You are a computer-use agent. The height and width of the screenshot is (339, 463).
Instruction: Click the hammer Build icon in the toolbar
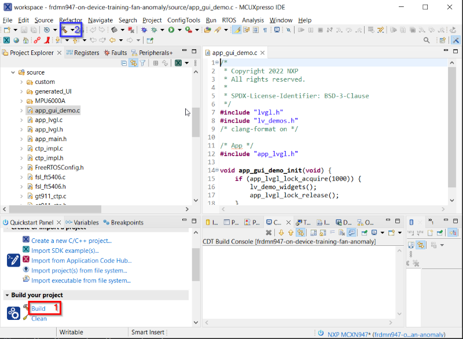[64, 30]
